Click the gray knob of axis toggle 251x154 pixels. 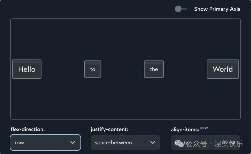(178, 9)
